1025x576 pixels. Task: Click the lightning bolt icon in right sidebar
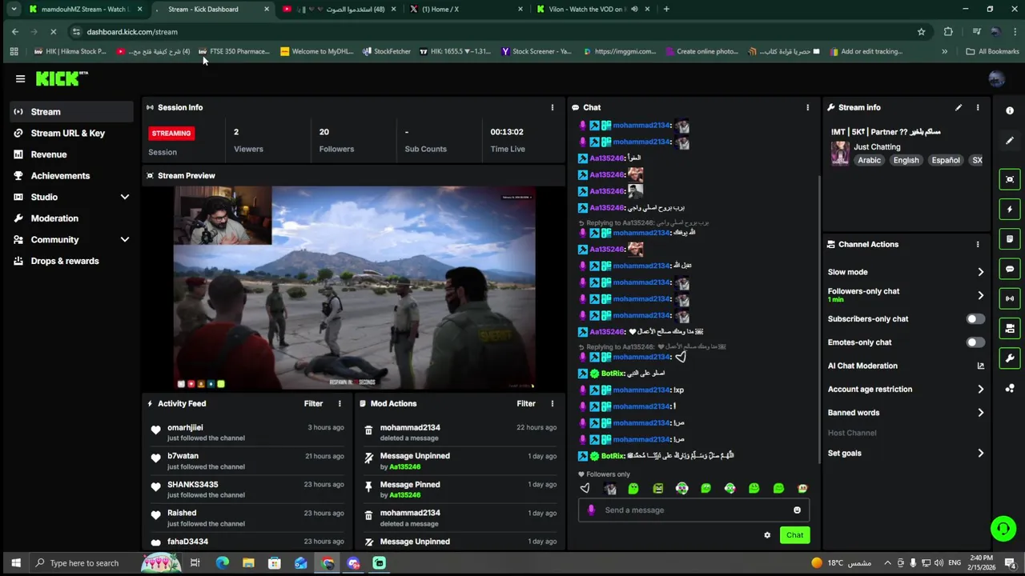click(1009, 209)
